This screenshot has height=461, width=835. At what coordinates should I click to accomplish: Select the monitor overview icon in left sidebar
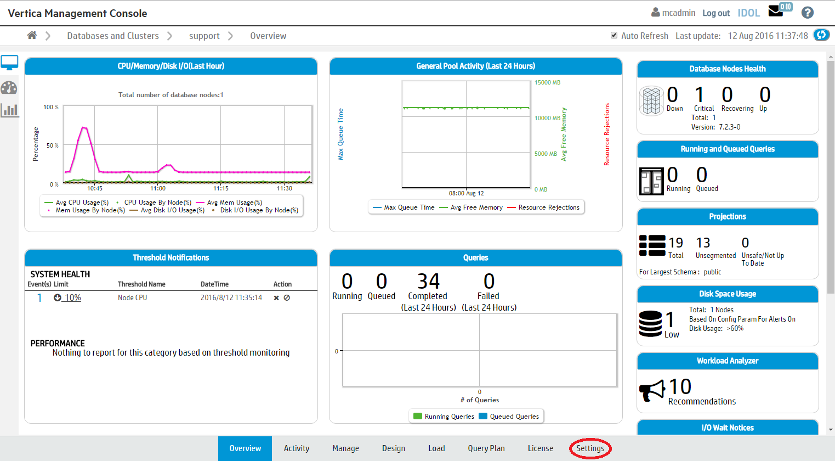(x=9, y=63)
